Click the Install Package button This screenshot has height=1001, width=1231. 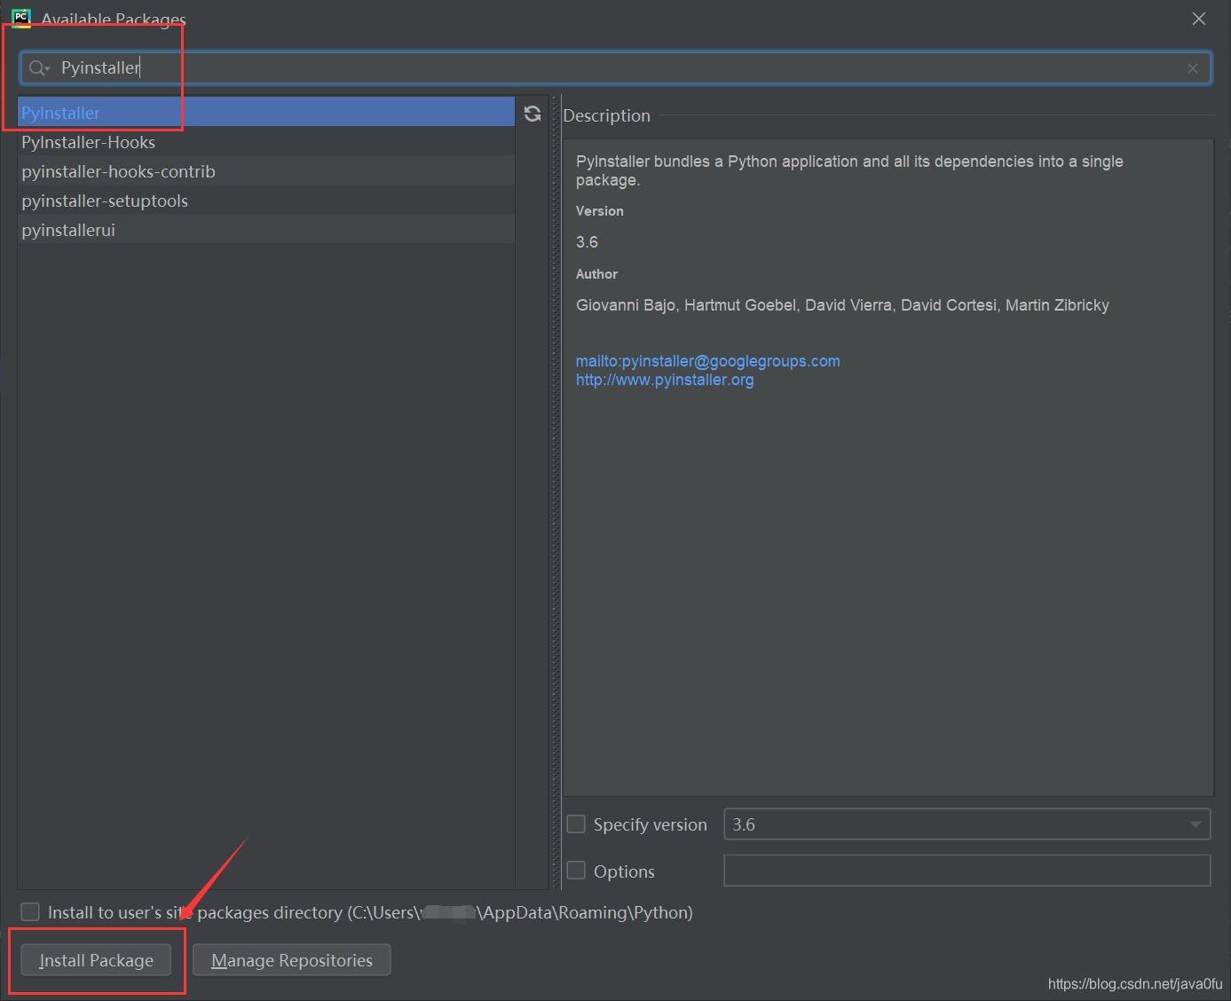(x=96, y=960)
